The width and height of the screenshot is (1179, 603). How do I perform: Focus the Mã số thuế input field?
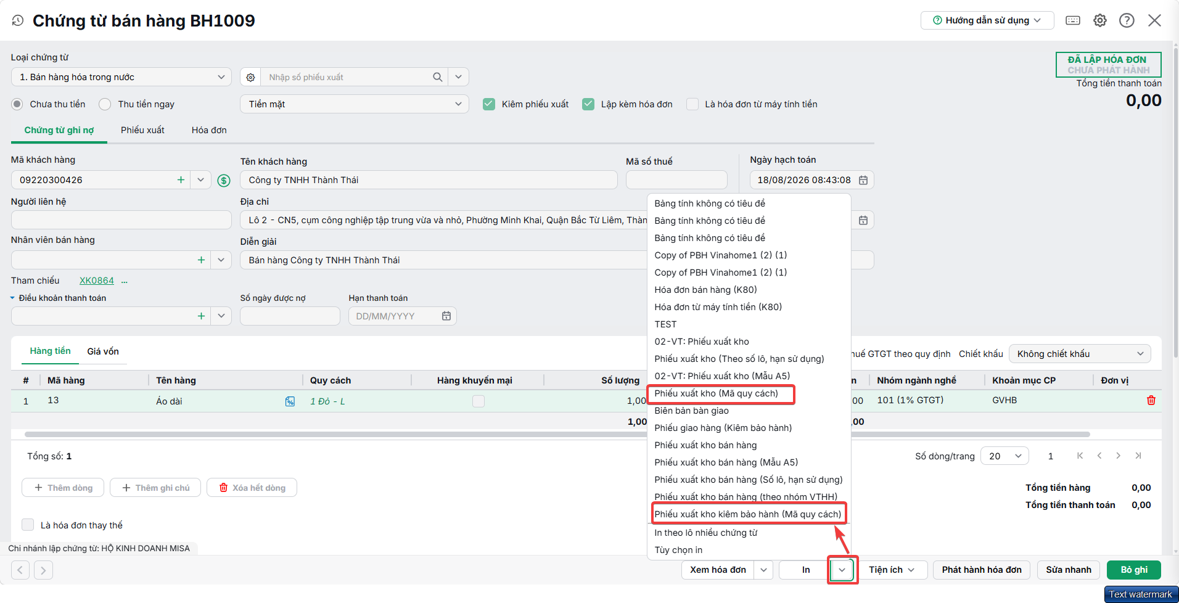click(676, 180)
